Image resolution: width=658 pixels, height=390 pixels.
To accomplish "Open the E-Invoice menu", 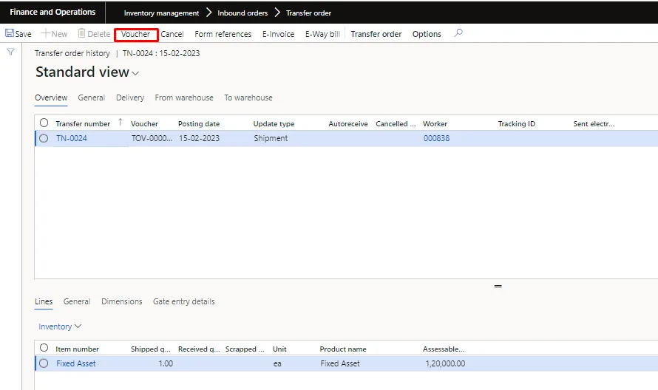I will click(x=278, y=34).
